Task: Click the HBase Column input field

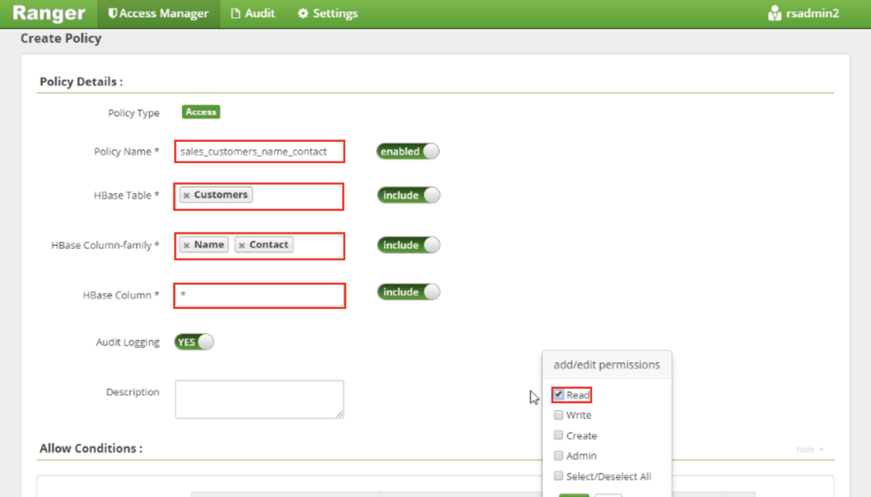Action: [260, 295]
